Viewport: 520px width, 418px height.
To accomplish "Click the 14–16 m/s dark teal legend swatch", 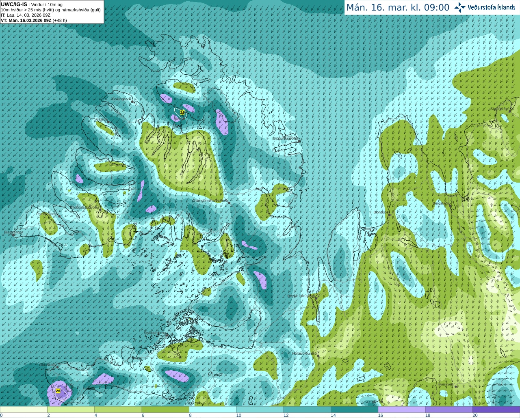I will [x=354, y=409].
